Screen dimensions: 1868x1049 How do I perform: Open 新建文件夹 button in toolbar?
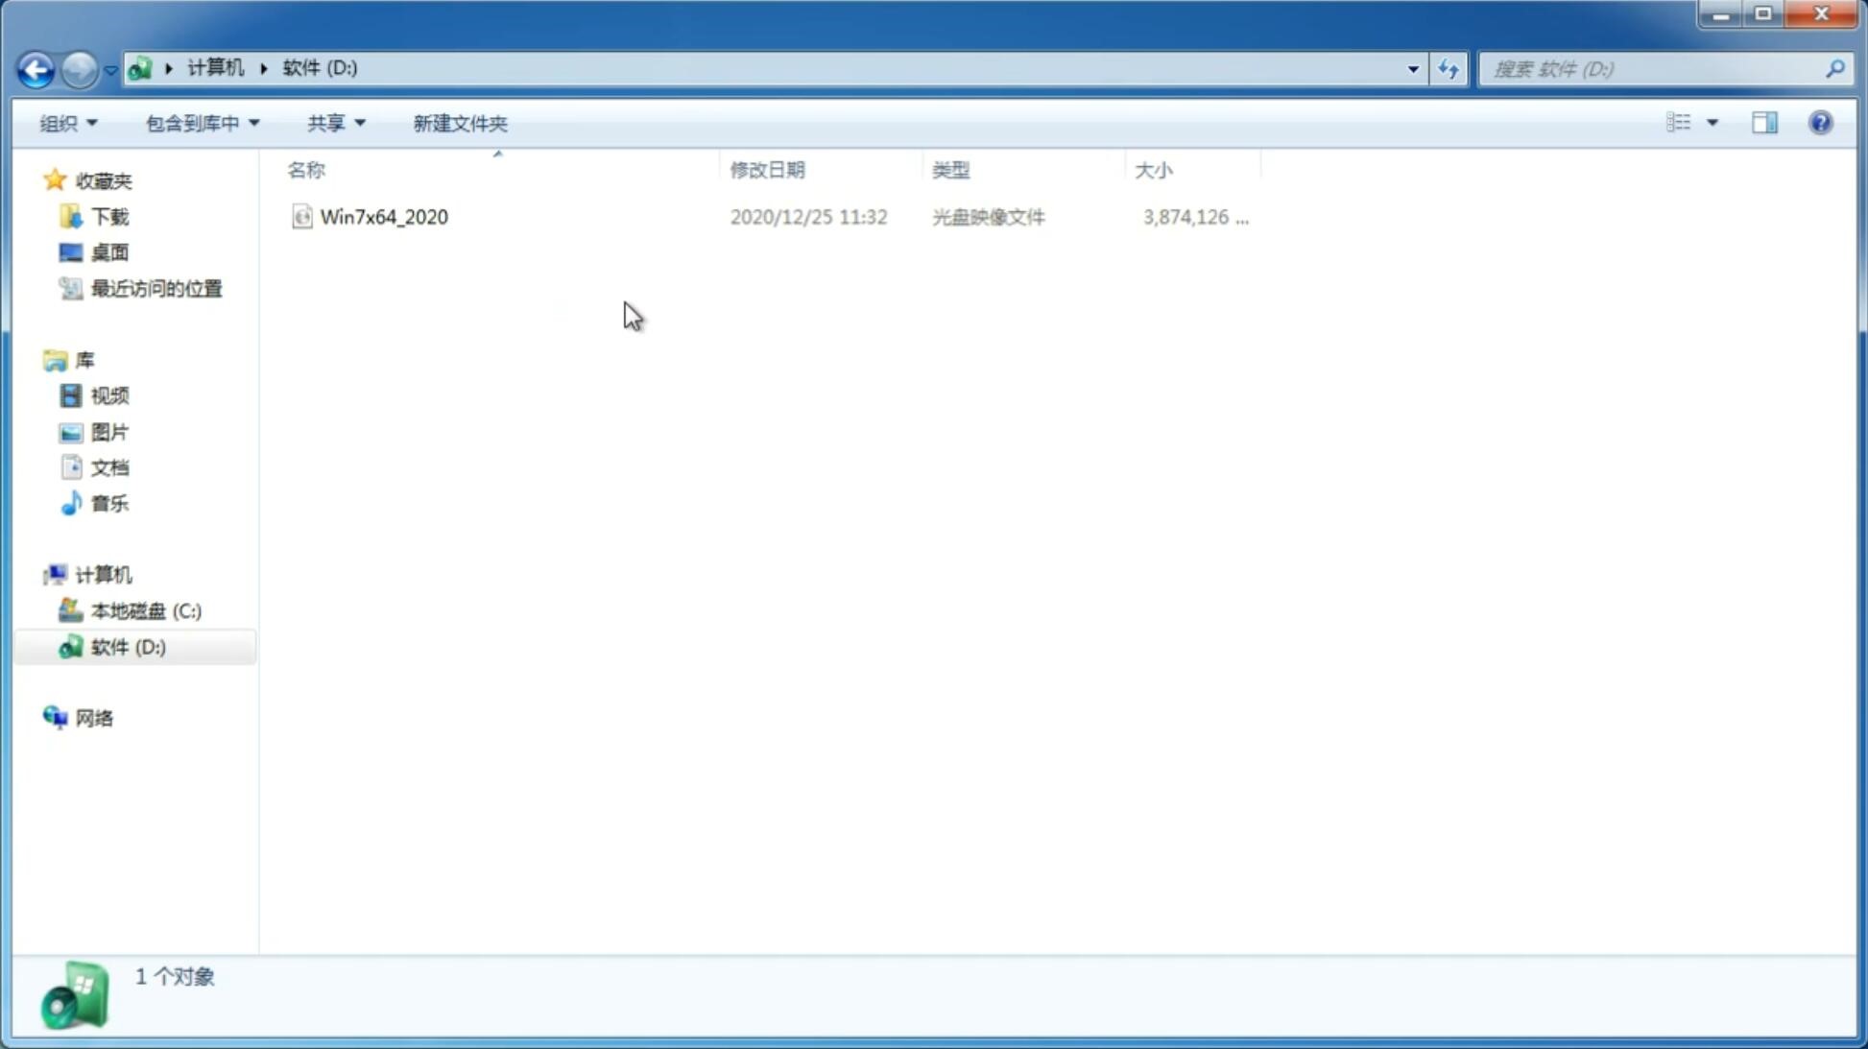(x=459, y=122)
